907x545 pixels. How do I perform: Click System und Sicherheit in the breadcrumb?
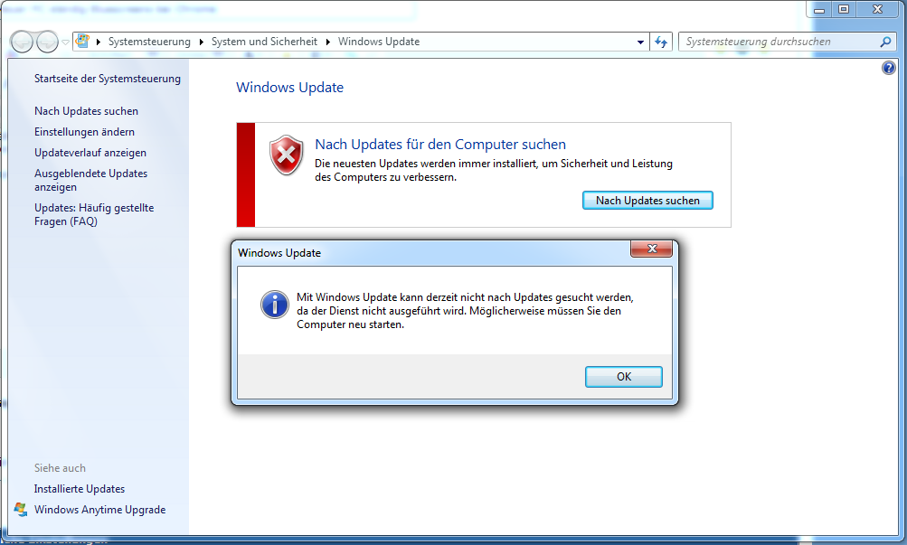tap(264, 42)
